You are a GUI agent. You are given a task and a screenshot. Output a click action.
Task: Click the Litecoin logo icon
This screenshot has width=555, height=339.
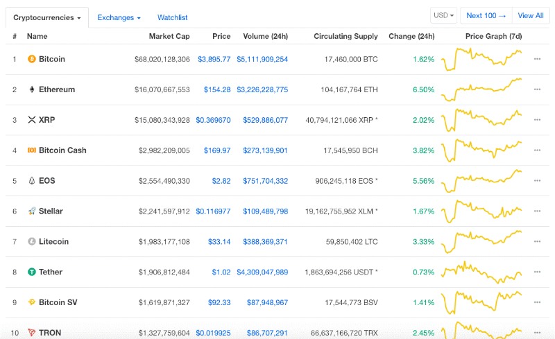[x=32, y=241]
